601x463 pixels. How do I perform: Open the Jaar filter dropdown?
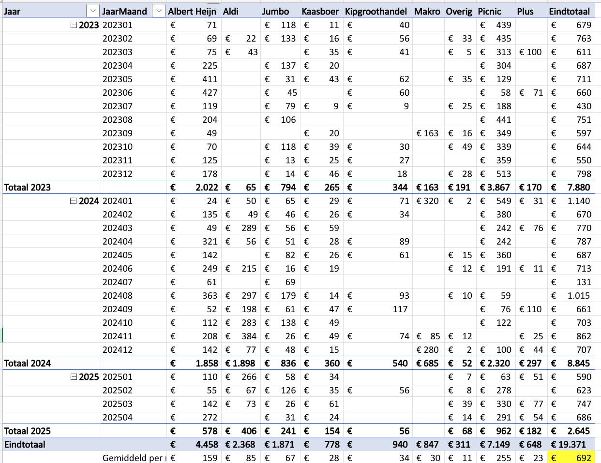point(92,11)
